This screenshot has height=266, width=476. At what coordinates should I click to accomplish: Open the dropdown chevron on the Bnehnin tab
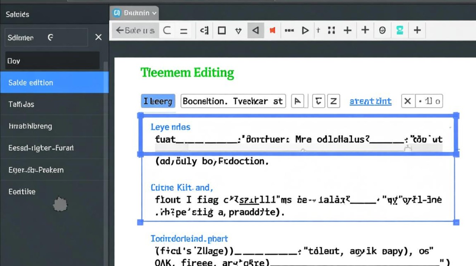tap(154, 13)
